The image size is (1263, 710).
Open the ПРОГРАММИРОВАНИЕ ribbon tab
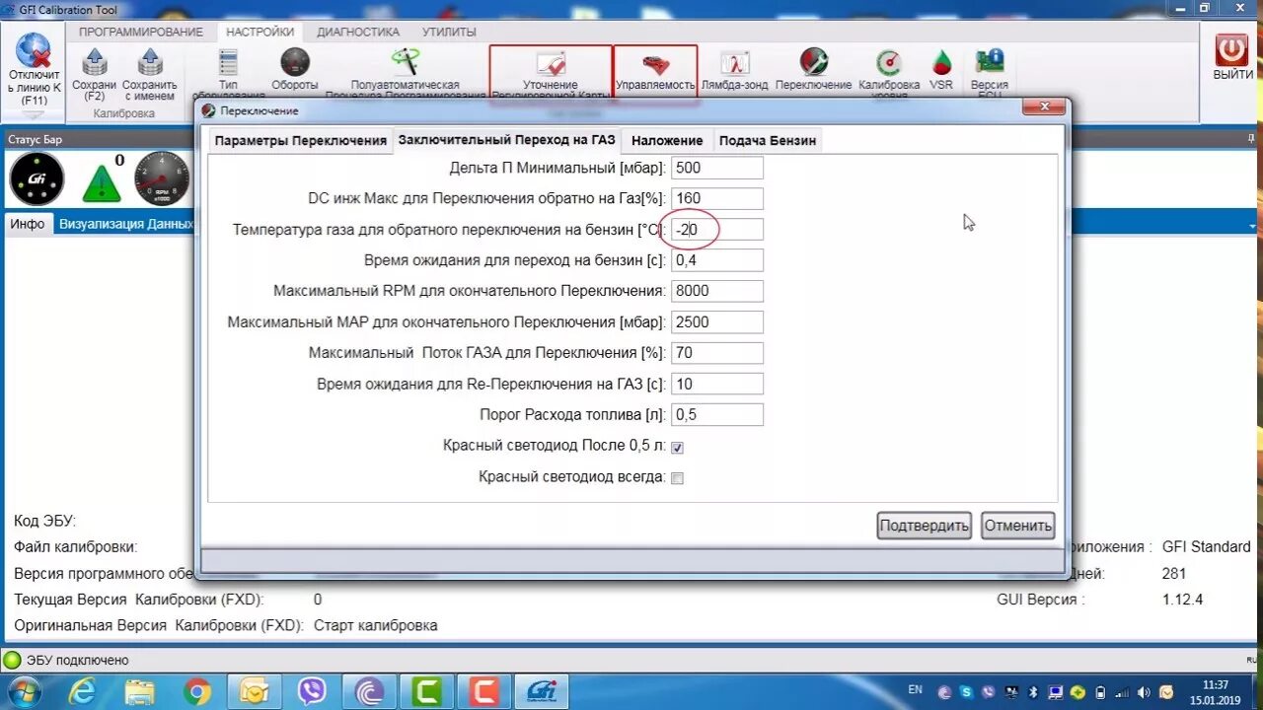tap(140, 32)
